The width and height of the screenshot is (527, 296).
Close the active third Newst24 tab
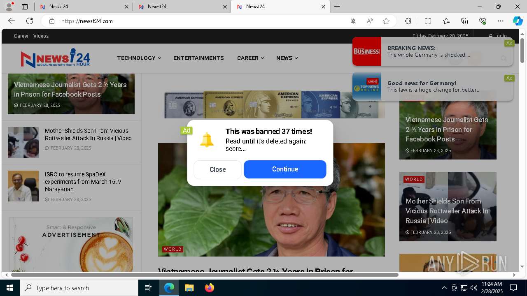tap(323, 7)
